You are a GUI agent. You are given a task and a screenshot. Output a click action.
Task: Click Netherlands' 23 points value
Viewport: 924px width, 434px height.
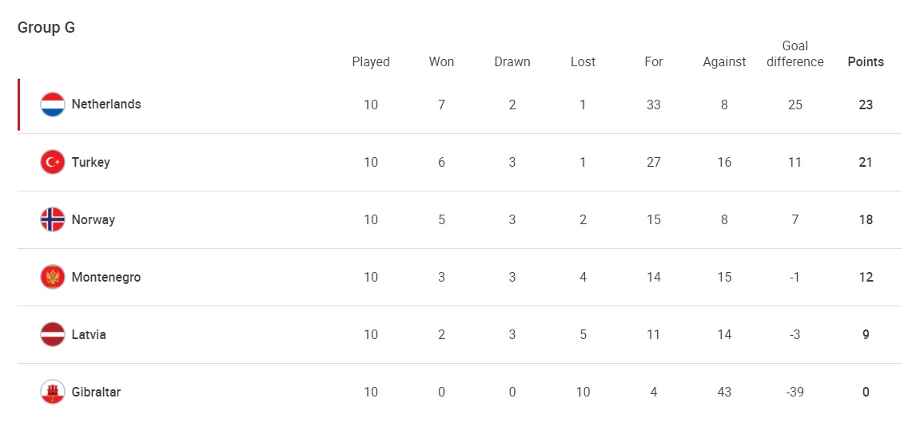[866, 105]
